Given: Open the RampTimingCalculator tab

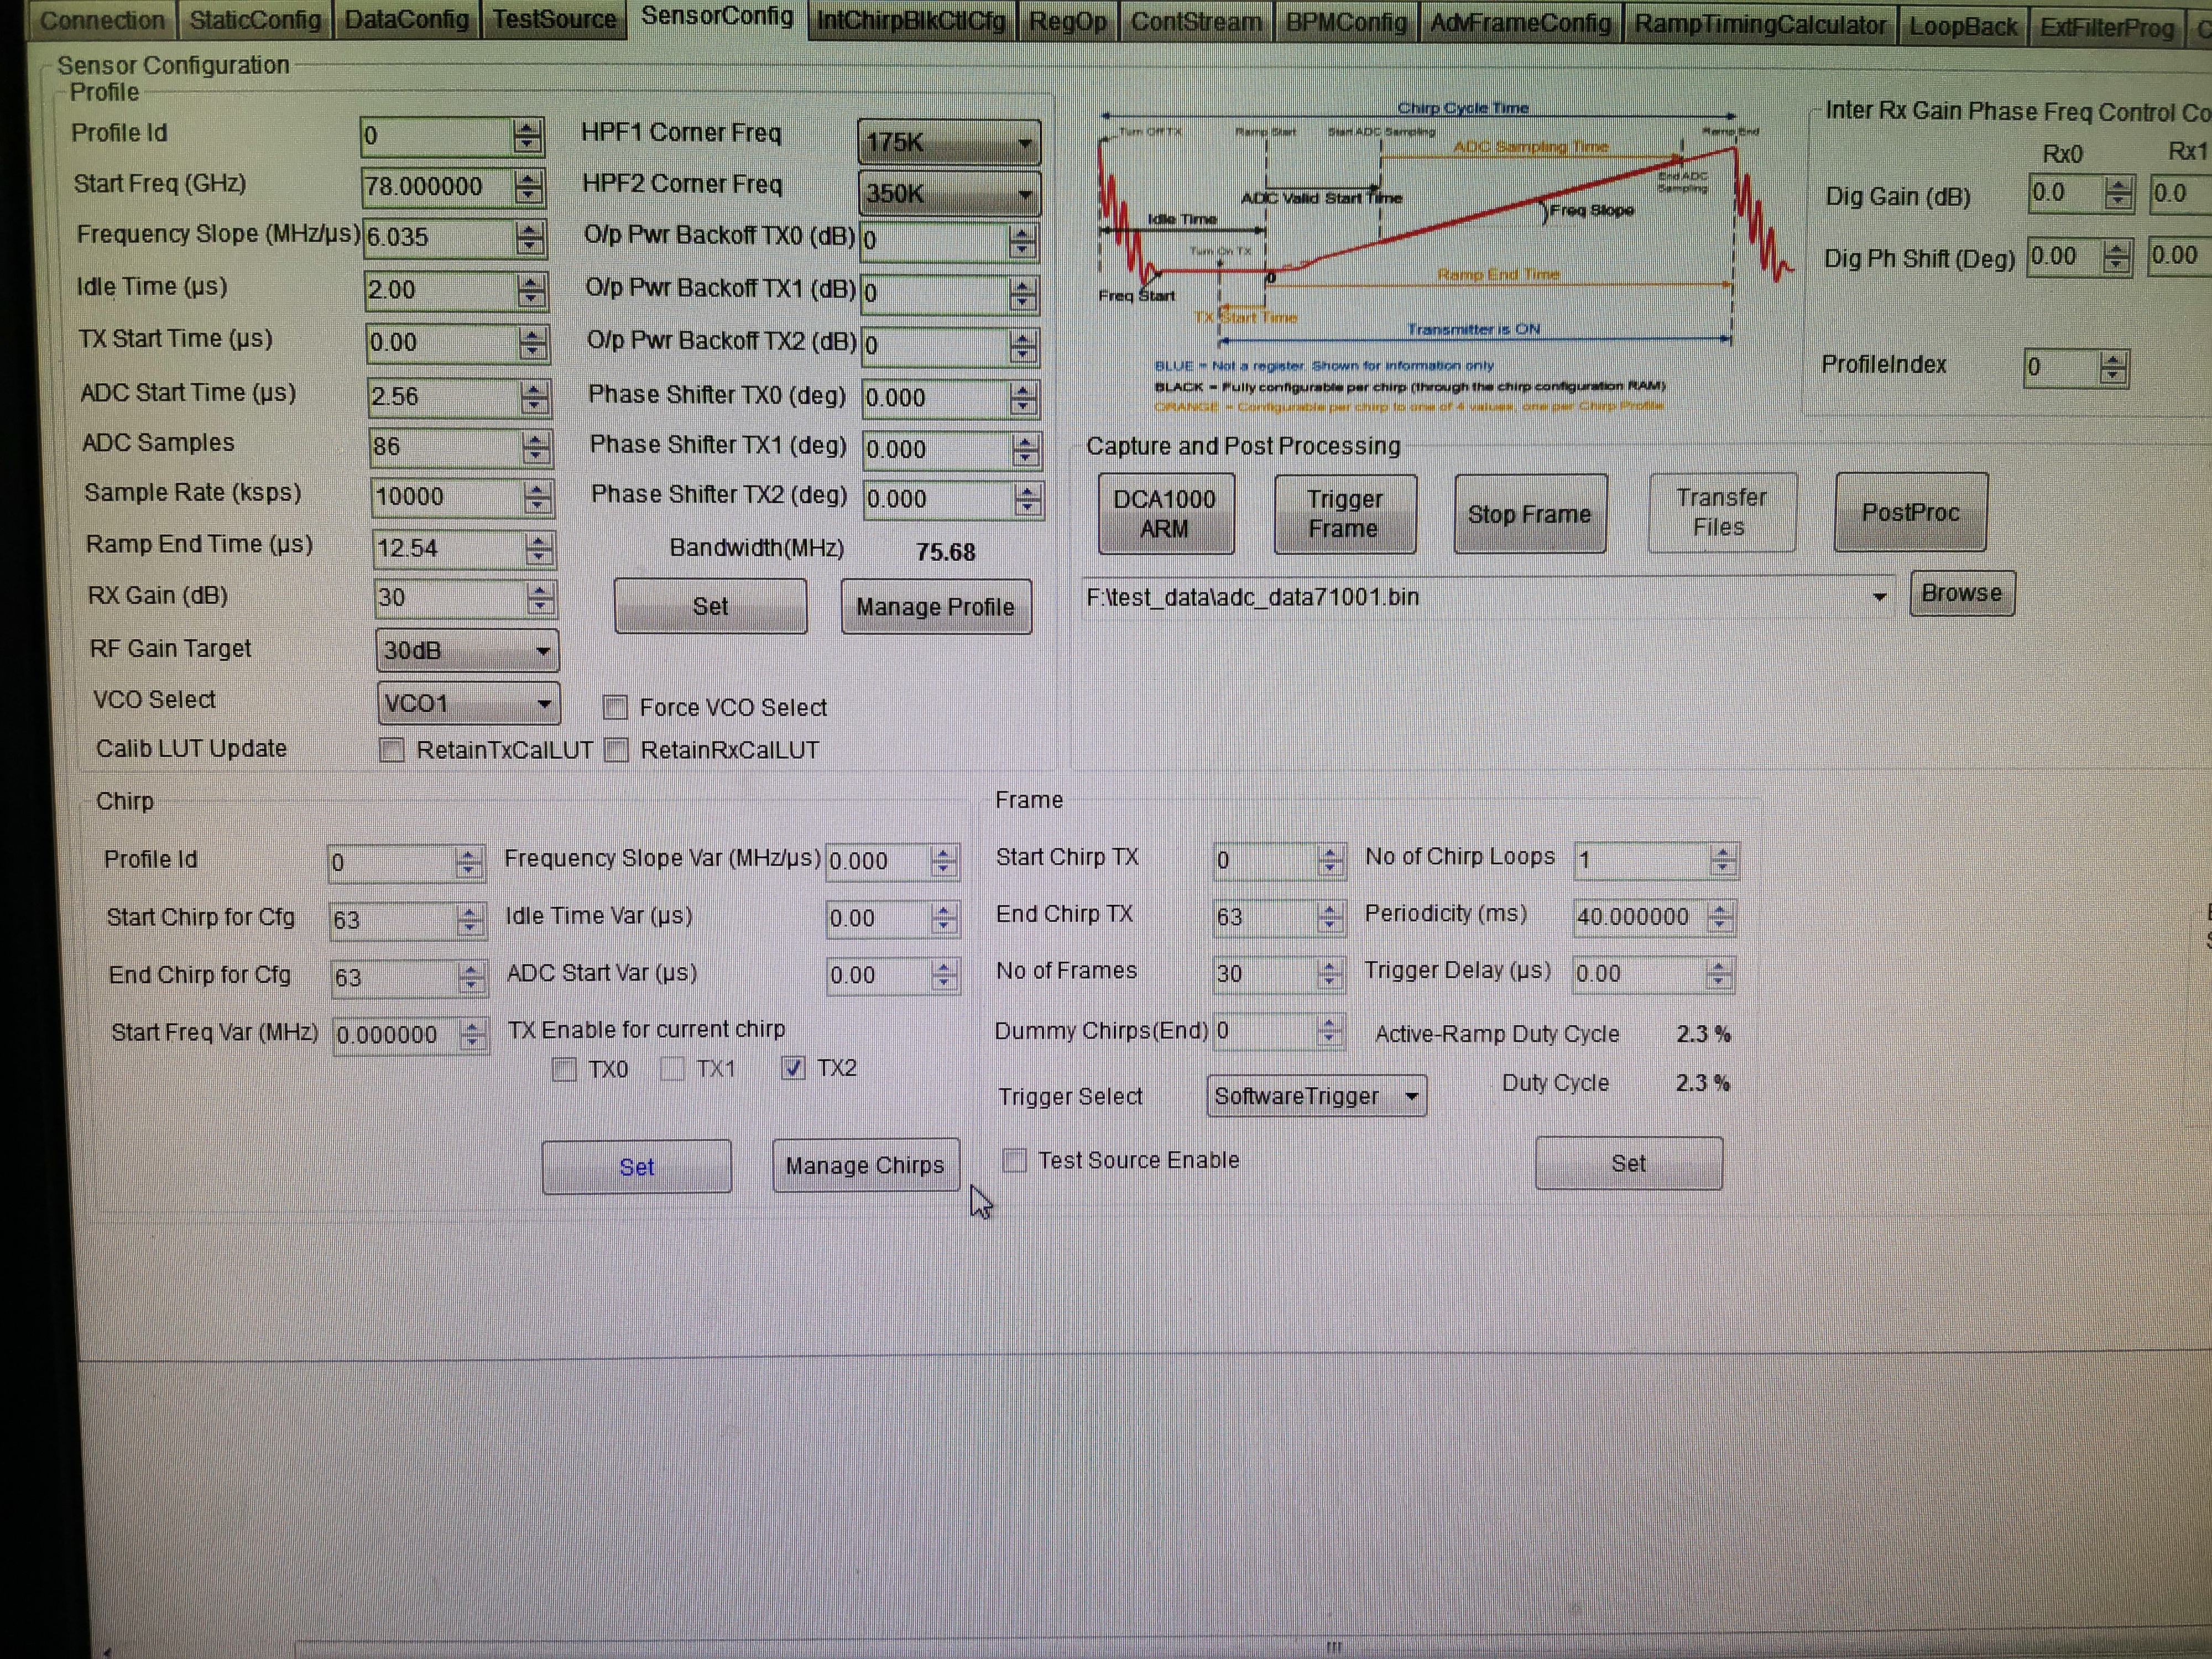Looking at the screenshot, I should 1759,24.
